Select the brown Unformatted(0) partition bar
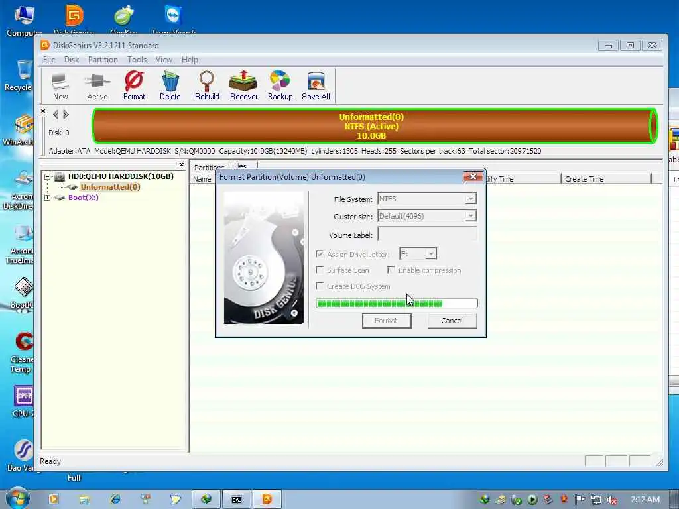This screenshot has height=509, width=679. point(375,126)
